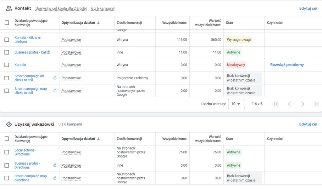Open the Liczba wierszy rows dropdown

236,104
